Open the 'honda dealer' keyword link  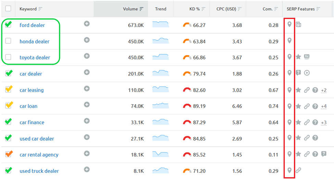[34, 41]
